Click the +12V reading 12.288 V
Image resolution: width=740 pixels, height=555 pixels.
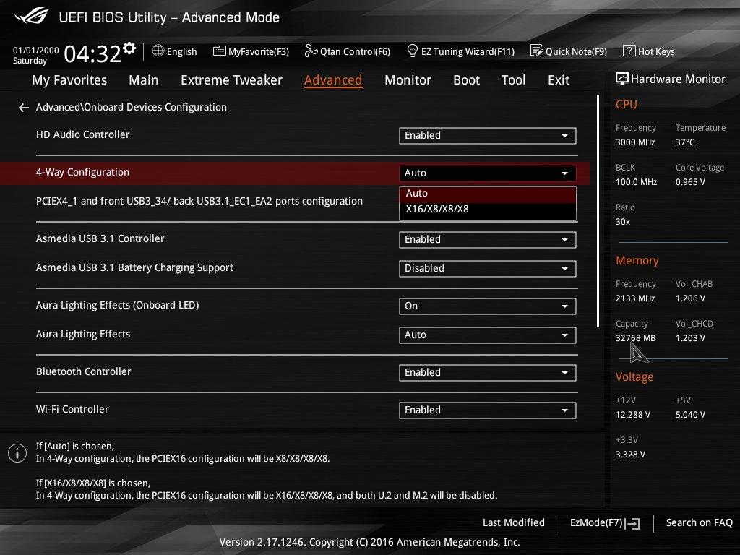pos(633,414)
